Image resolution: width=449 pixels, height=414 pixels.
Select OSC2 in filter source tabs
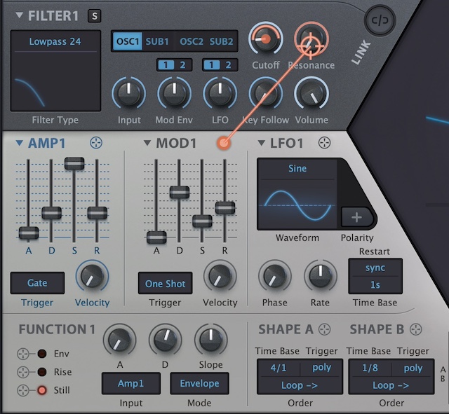click(191, 41)
